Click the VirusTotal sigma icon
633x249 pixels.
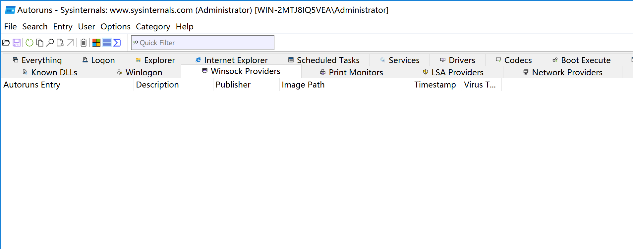coord(117,43)
